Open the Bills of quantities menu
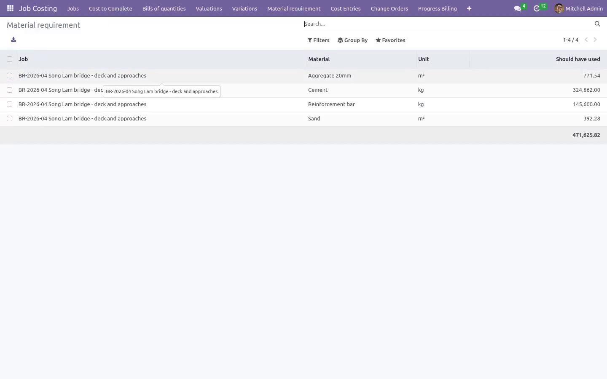 pyautogui.click(x=164, y=8)
